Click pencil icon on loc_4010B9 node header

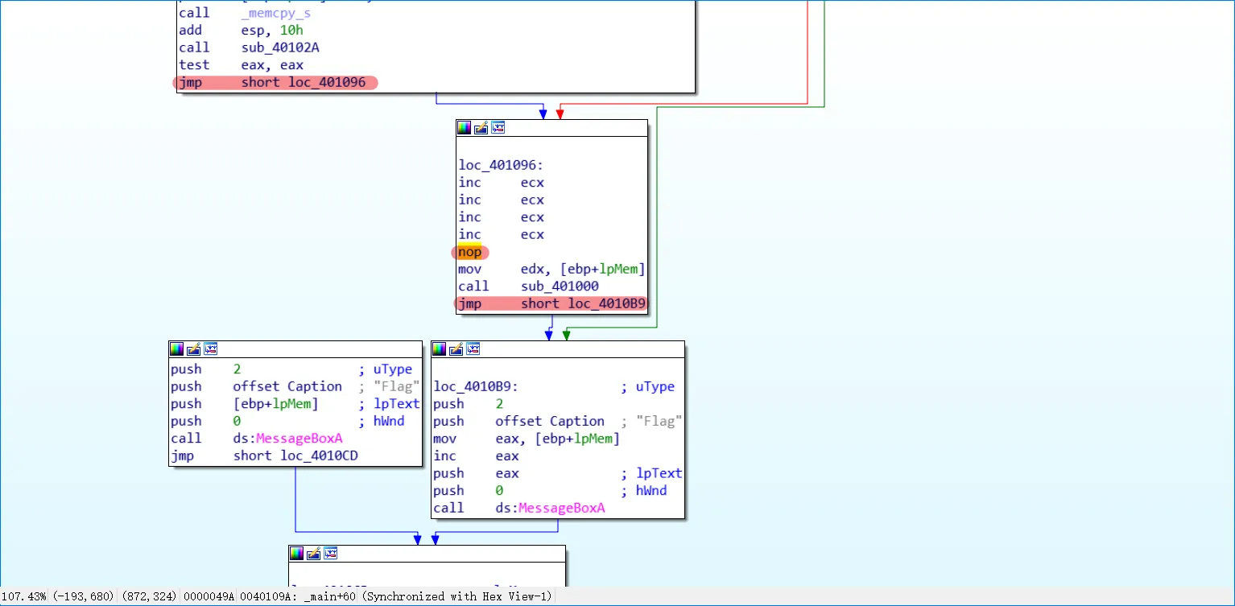456,348
